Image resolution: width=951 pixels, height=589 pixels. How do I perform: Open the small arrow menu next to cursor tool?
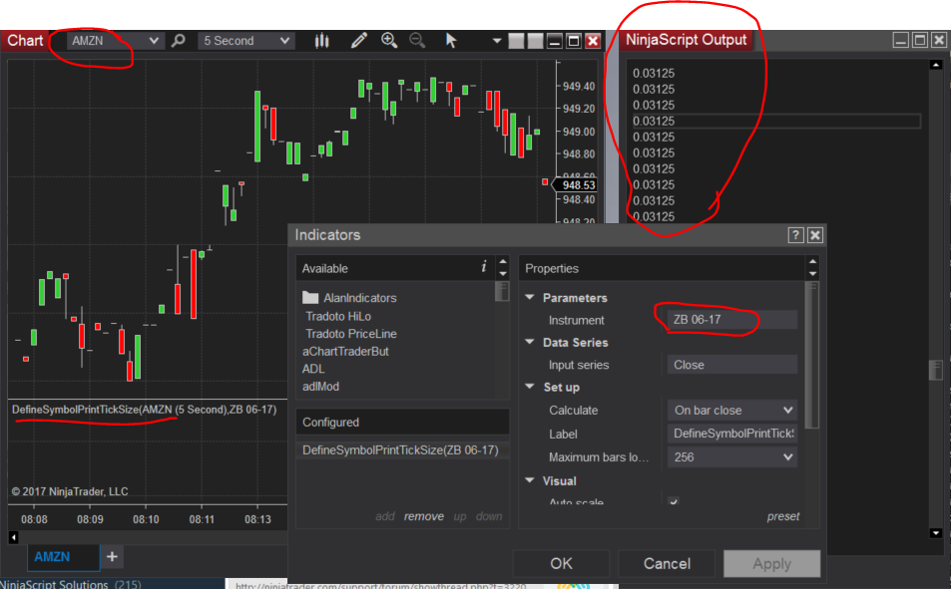497,41
